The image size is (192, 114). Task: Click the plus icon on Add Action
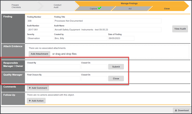[30, 101]
